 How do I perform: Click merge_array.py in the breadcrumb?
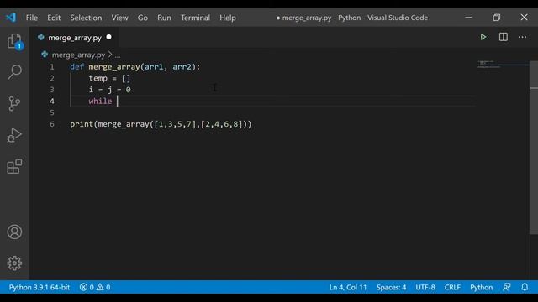tap(78, 55)
